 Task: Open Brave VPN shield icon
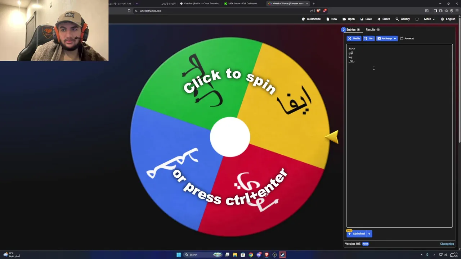tap(452, 11)
